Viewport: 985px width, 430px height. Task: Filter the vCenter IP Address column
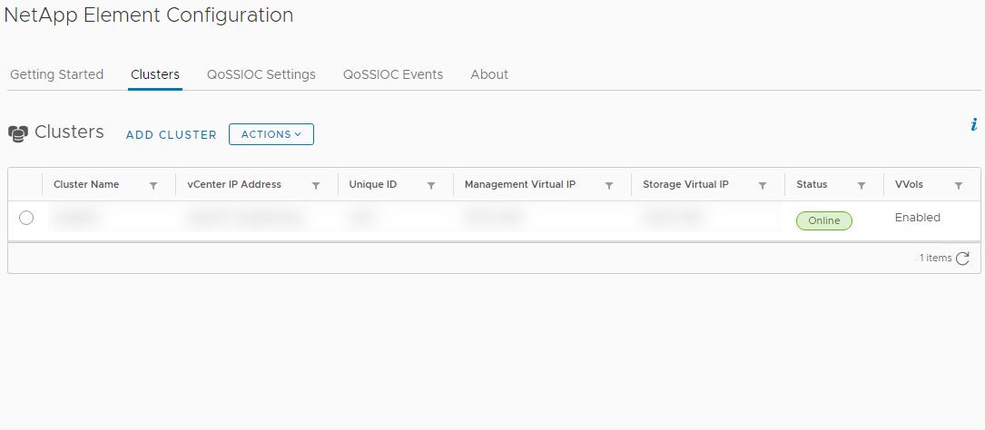click(316, 186)
